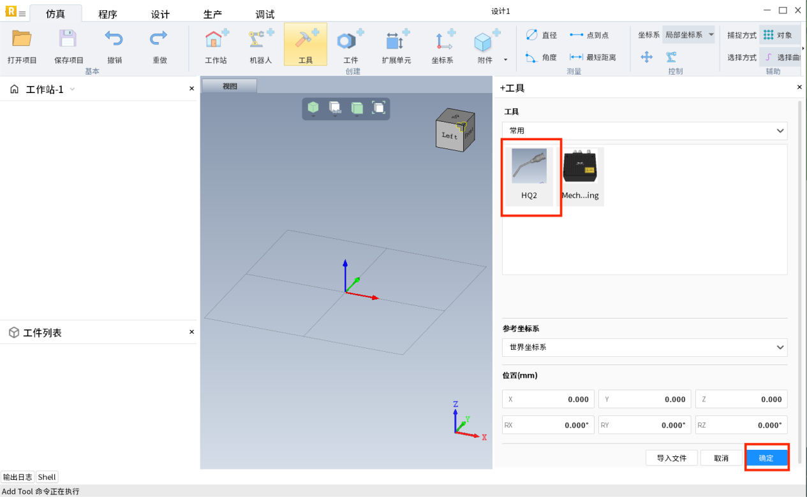The height and width of the screenshot is (497, 807).
Task: Toggle the Object (对象) snap mode
Action: point(778,35)
